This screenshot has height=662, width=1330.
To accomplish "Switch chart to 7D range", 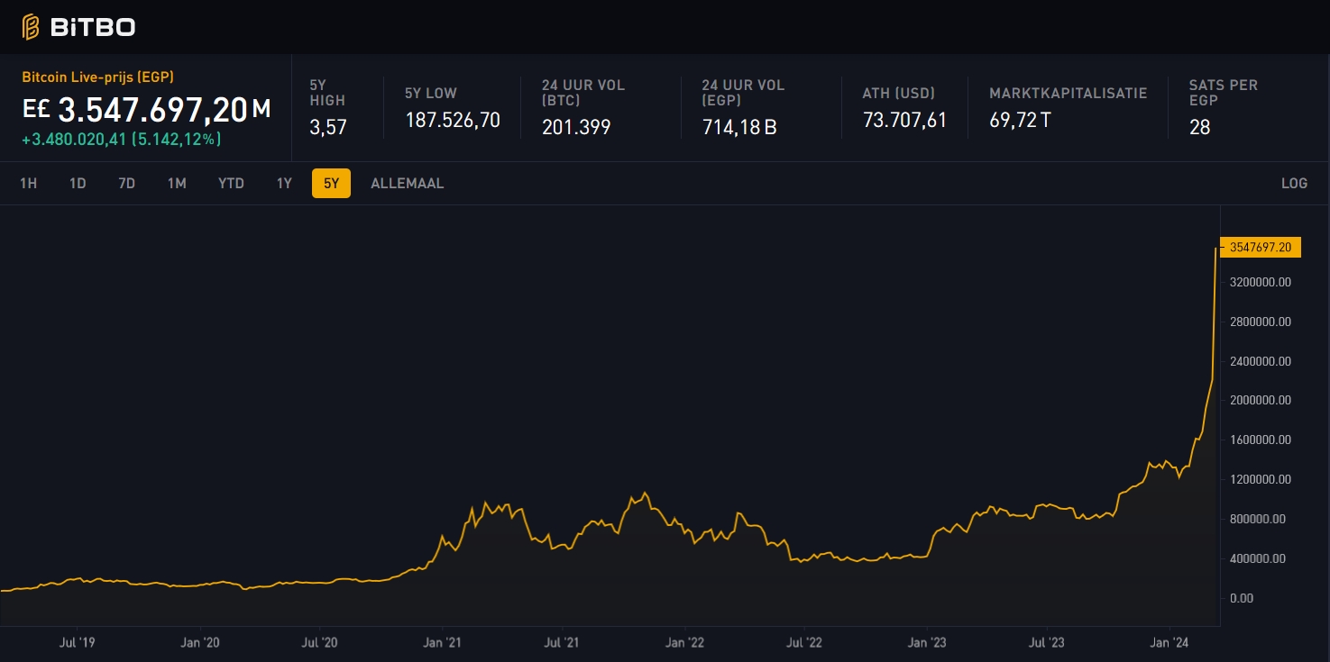I will tap(126, 183).
